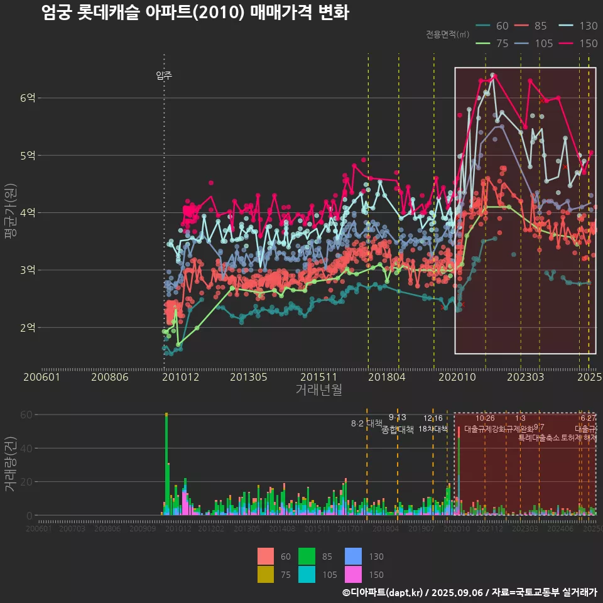Image resolution: width=603 pixels, height=603 pixels.
Task: Click the 202303 price chart x-axis label
Action: [x=525, y=377]
